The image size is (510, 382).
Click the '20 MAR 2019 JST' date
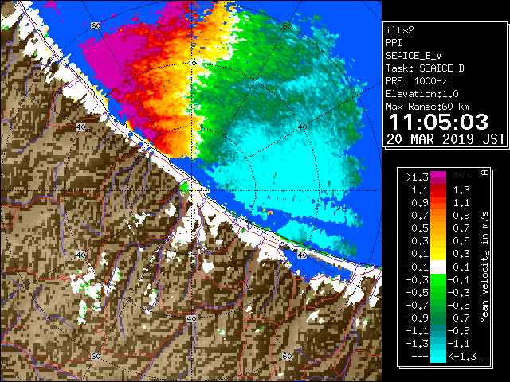coord(445,139)
